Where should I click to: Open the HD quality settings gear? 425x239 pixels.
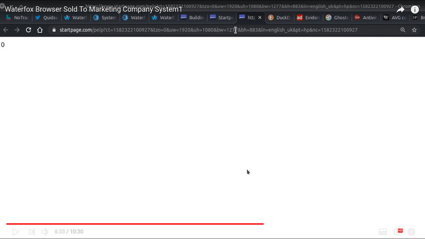coord(399,232)
